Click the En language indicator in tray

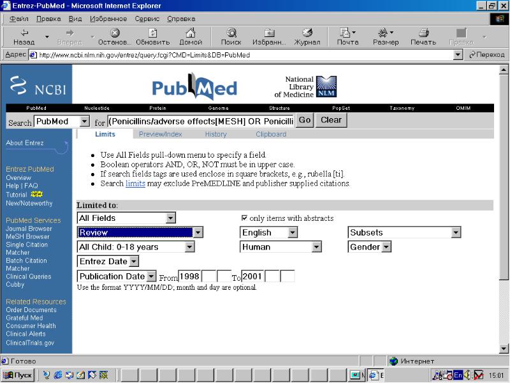pos(458,375)
